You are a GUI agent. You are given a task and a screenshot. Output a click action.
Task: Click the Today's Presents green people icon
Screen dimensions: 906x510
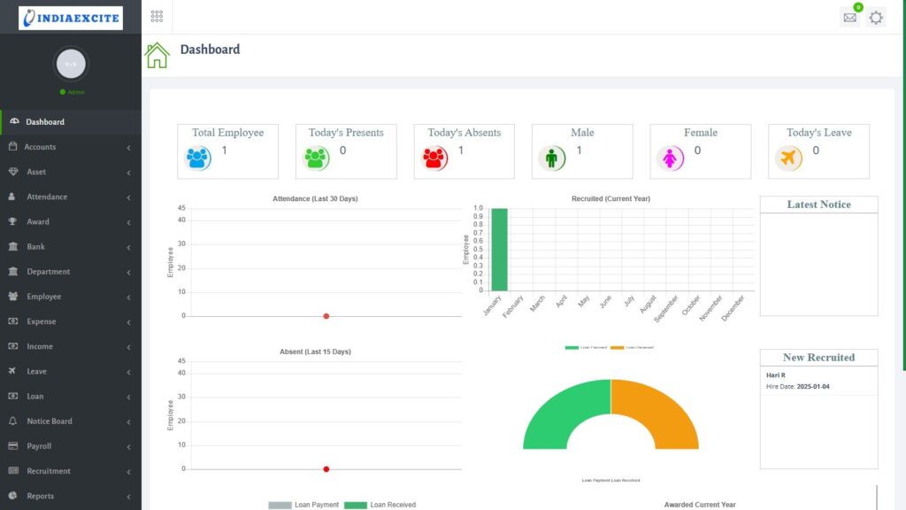317,158
